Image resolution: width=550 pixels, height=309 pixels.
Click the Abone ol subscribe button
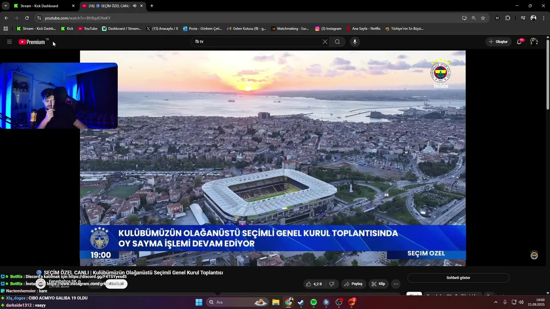(116, 284)
